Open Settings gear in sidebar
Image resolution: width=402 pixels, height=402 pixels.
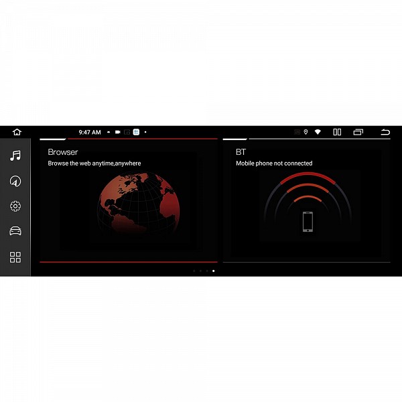(15, 206)
